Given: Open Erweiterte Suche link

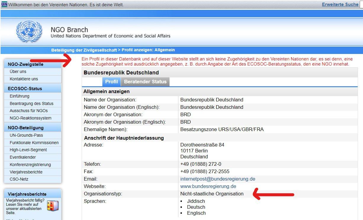Looking at the screenshot, I should coord(340,4).
